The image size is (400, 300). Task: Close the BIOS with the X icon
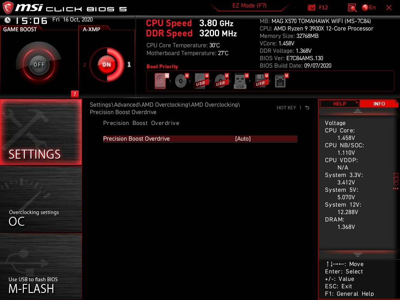(389, 8)
